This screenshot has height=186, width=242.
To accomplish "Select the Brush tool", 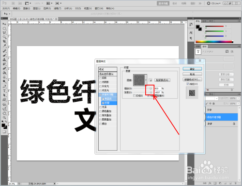I will [x=4, y=55].
